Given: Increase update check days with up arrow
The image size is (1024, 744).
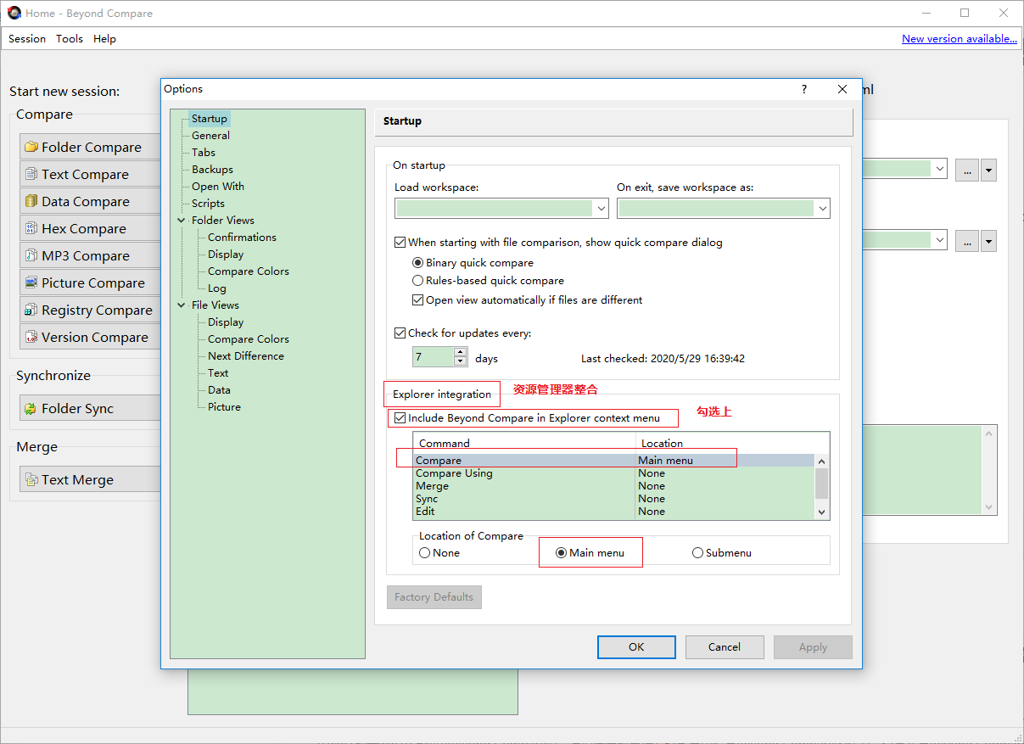Looking at the screenshot, I should click(x=461, y=352).
